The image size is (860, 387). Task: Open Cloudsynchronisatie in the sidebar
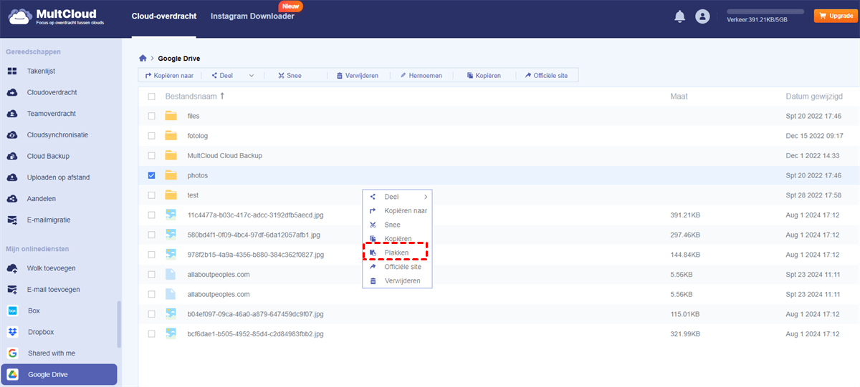coord(57,134)
